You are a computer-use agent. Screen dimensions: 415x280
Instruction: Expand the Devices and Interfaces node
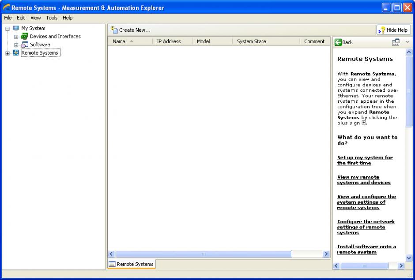[16, 37]
